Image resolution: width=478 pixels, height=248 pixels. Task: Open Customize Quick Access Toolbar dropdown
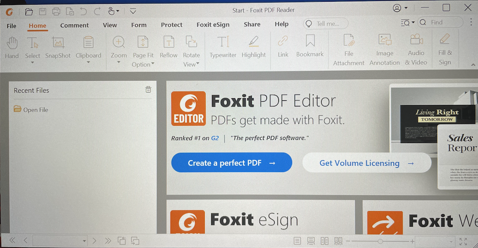(133, 11)
